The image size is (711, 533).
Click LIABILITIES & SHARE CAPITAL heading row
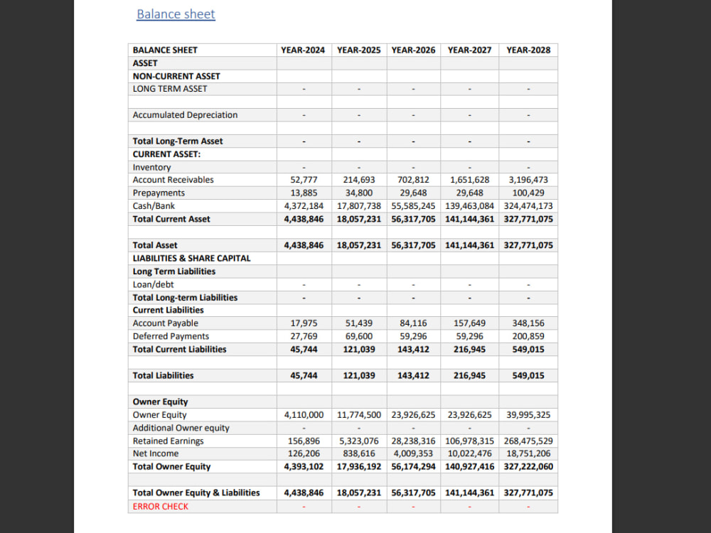point(191,259)
